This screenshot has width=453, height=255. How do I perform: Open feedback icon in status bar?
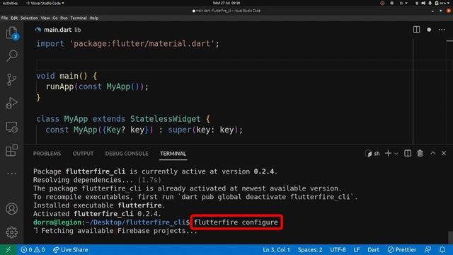pyautogui.click(x=428, y=249)
